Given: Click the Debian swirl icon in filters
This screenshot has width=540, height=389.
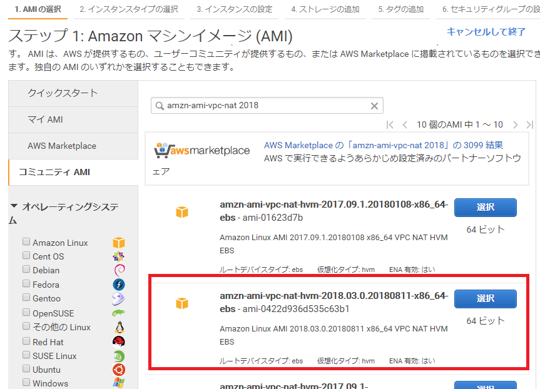Looking at the screenshot, I should click(119, 270).
